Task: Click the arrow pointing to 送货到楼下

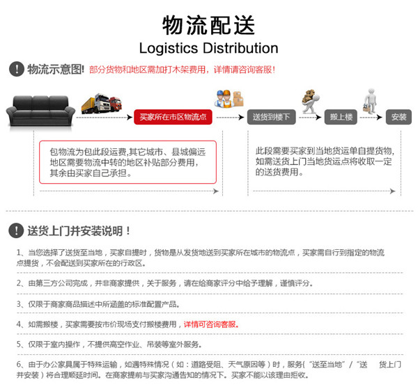Action: click(231, 117)
